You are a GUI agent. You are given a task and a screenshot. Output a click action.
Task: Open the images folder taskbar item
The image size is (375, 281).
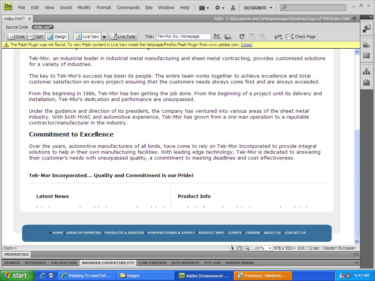pyautogui.click(x=145, y=276)
